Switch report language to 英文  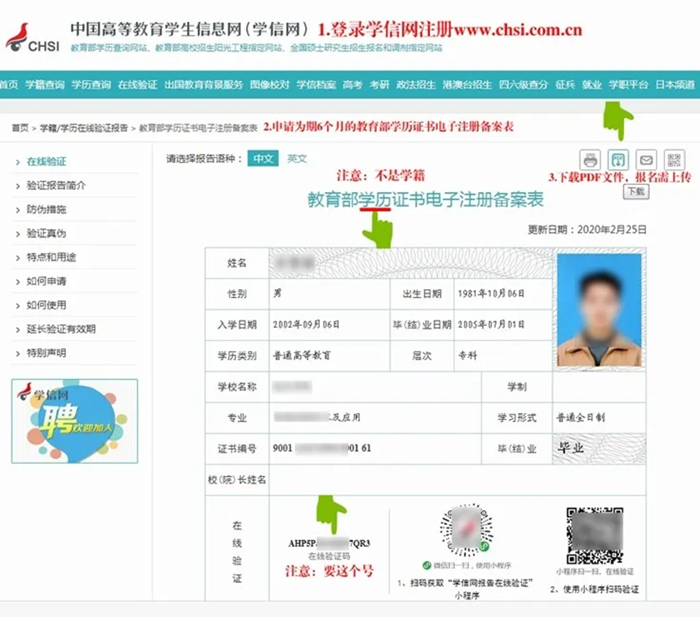297,159
